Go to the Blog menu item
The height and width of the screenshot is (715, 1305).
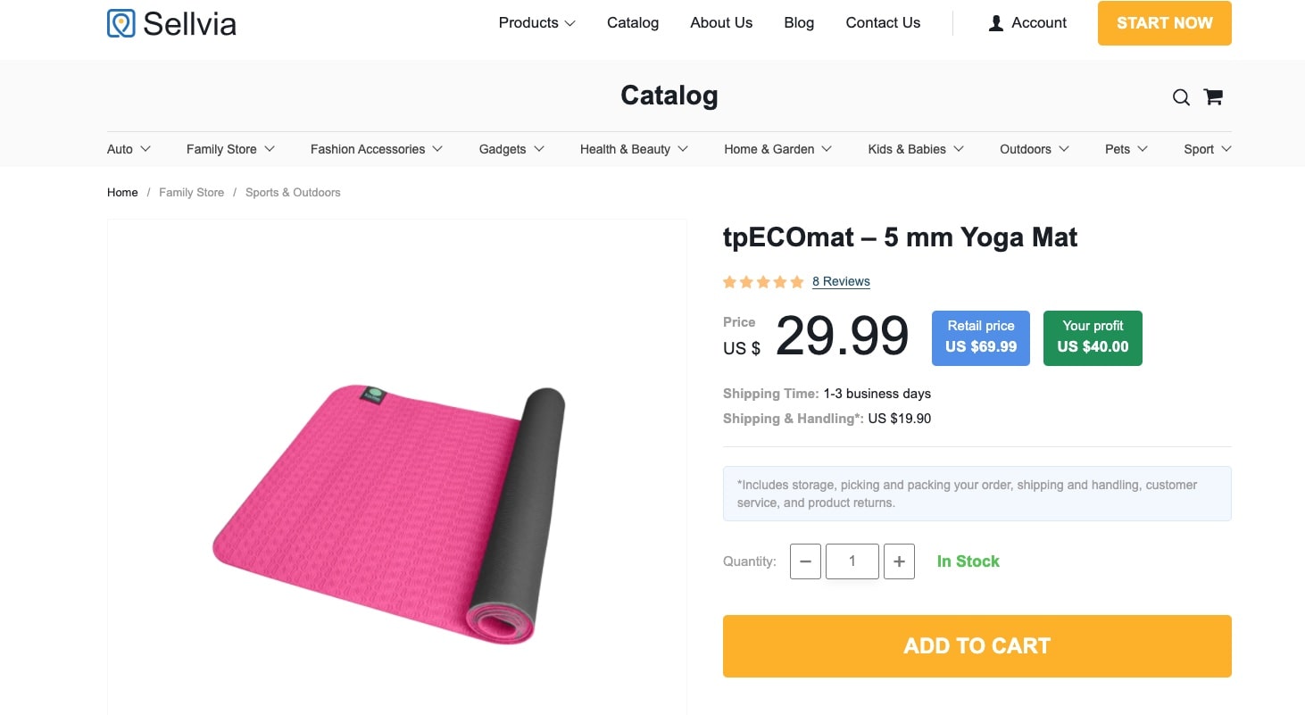coord(799,23)
